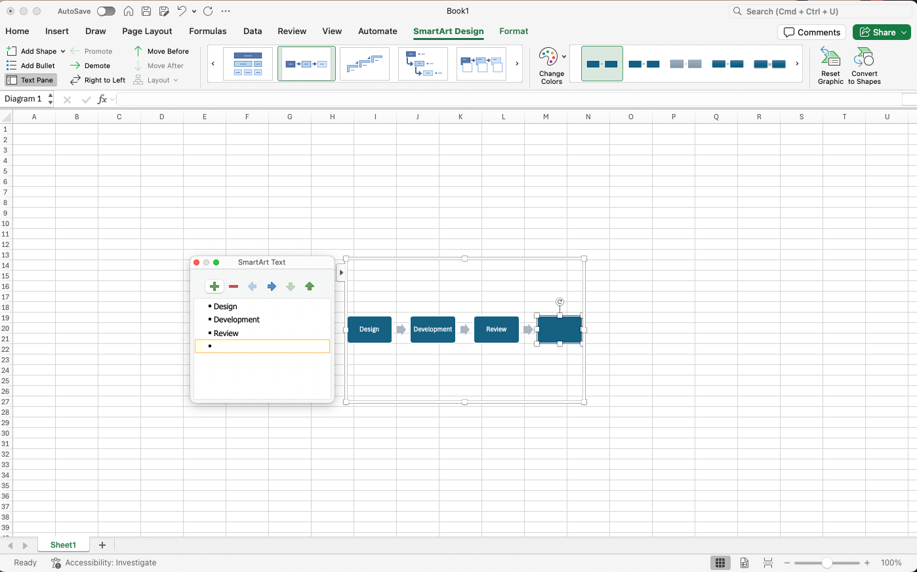Viewport: 917px width, 572px height.
Task: Demote the selected bullet with the blue right arrow
Action: pyautogui.click(x=272, y=286)
